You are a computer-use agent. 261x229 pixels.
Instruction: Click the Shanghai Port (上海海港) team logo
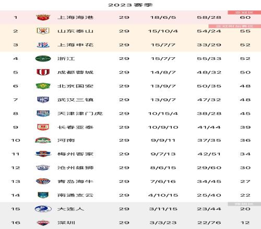point(43,17)
